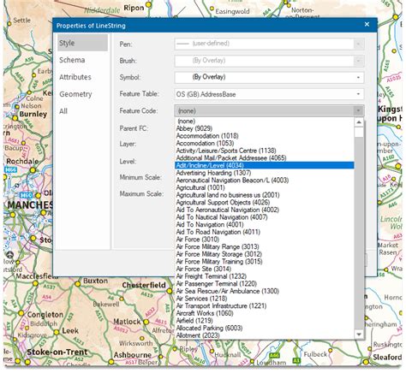This screenshot has height=373, width=406.
Task: Close the Properties of LineString dialog
Action: coord(367,25)
